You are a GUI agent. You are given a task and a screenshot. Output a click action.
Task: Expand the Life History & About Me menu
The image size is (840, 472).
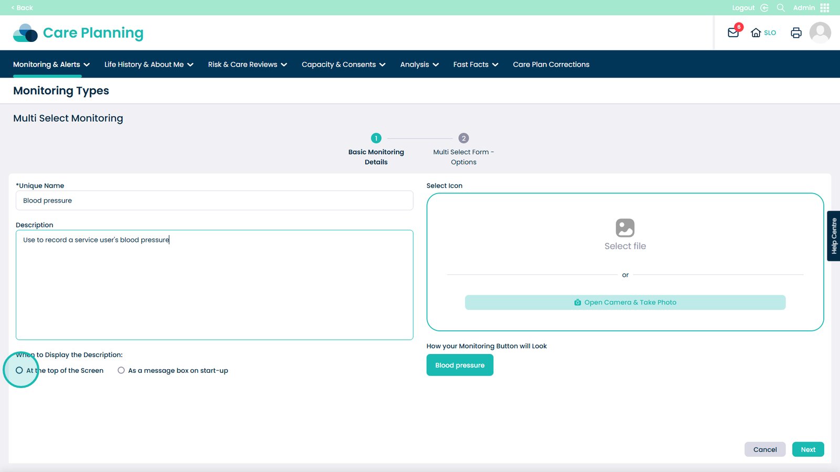(149, 65)
